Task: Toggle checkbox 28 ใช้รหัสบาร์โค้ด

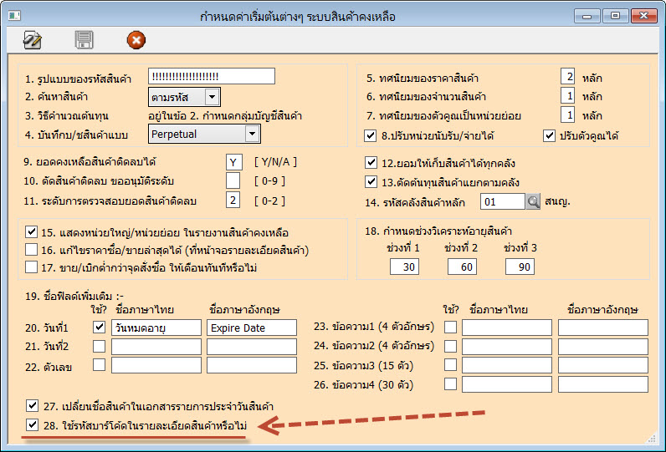Action: pyautogui.click(x=32, y=424)
